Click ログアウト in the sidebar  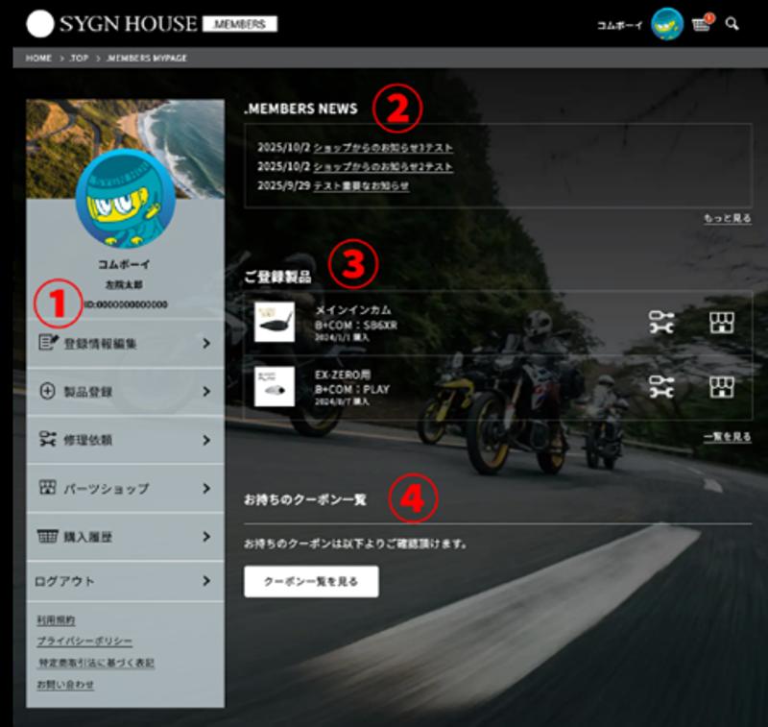(125, 581)
